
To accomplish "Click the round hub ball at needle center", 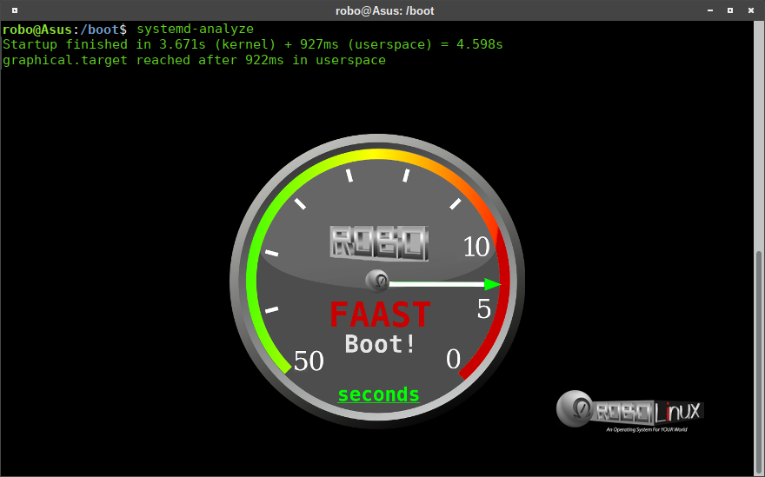I will pyautogui.click(x=377, y=281).
